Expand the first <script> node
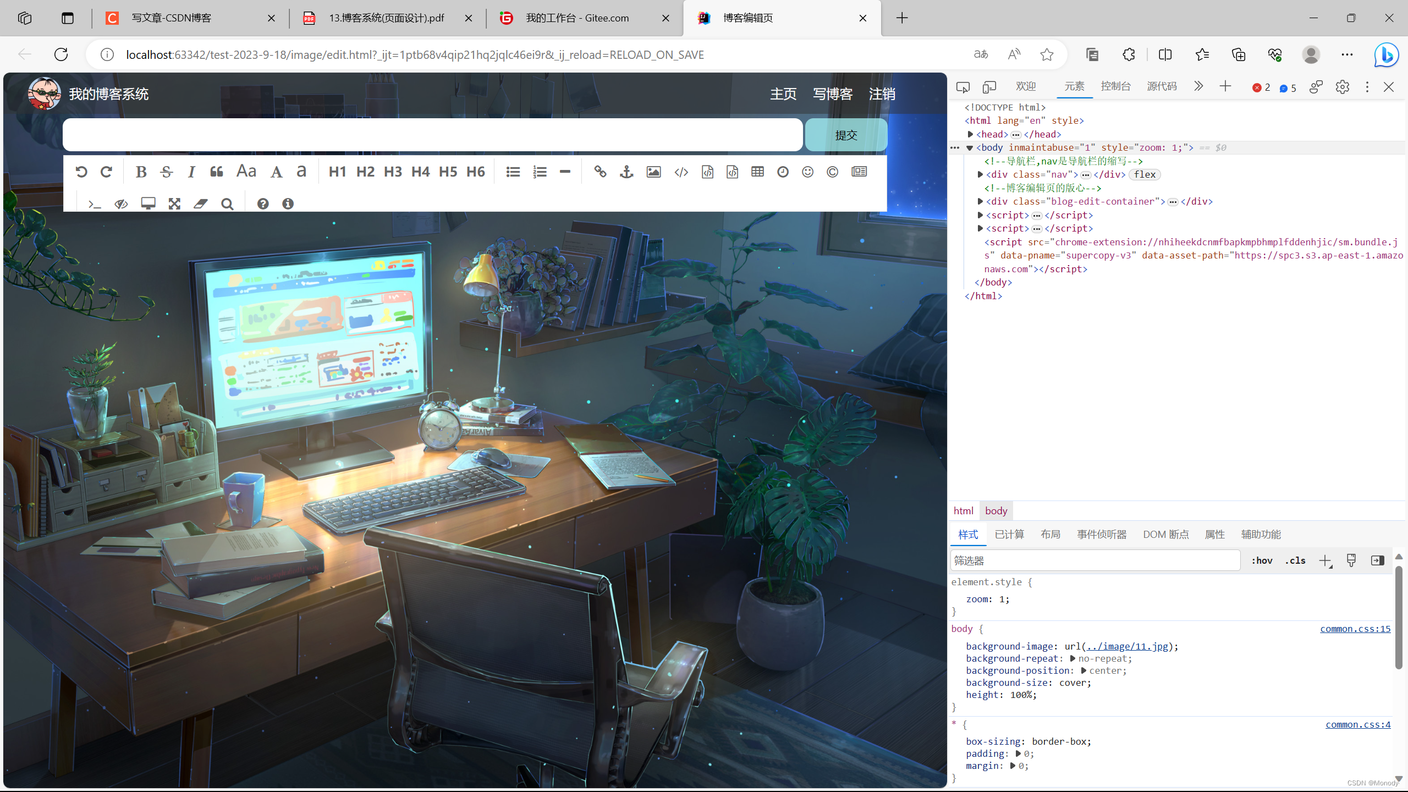Image resolution: width=1408 pixels, height=792 pixels. (980, 215)
